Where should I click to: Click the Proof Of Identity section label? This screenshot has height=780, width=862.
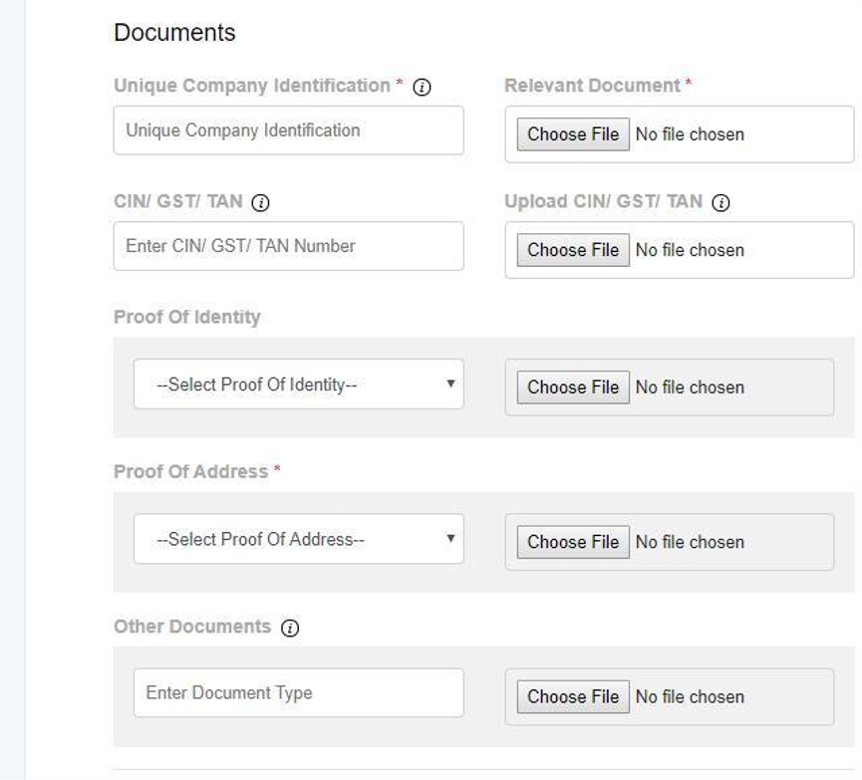[x=187, y=317]
